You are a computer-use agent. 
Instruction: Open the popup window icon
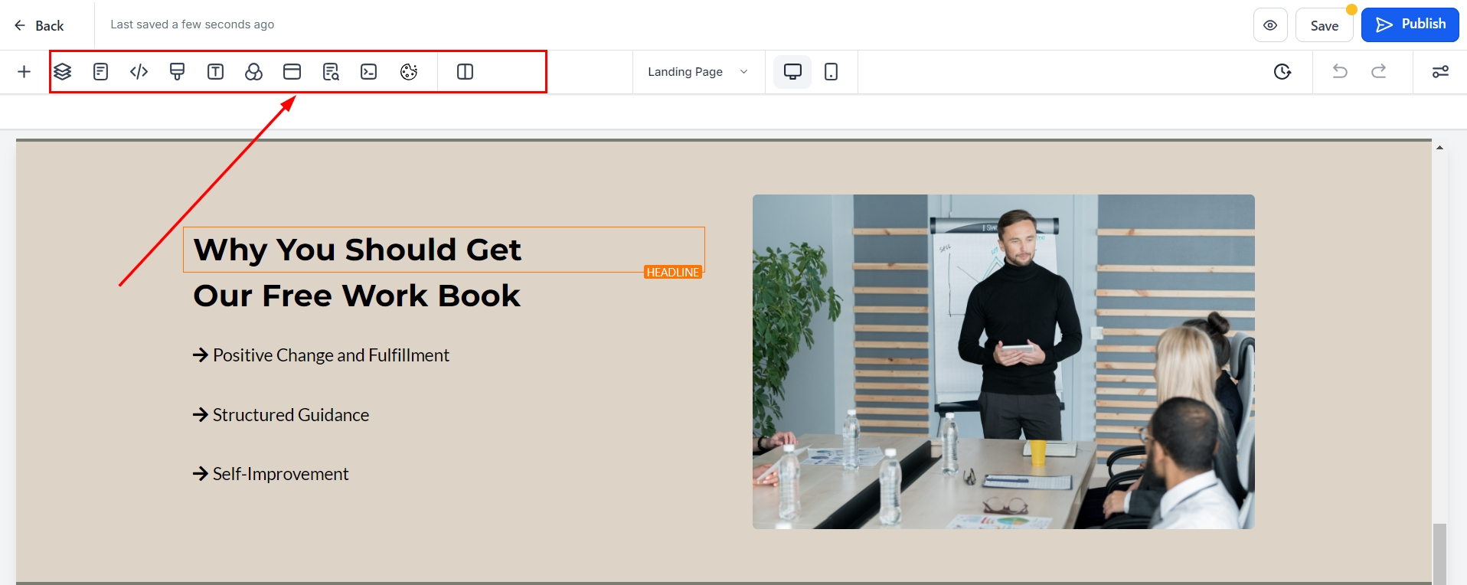click(x=292, y=72)
